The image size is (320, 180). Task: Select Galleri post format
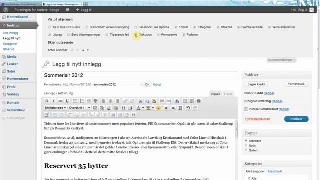tap(246, 150)
